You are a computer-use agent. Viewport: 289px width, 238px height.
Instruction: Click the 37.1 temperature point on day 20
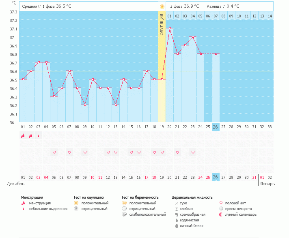click(x=170, y=28)
